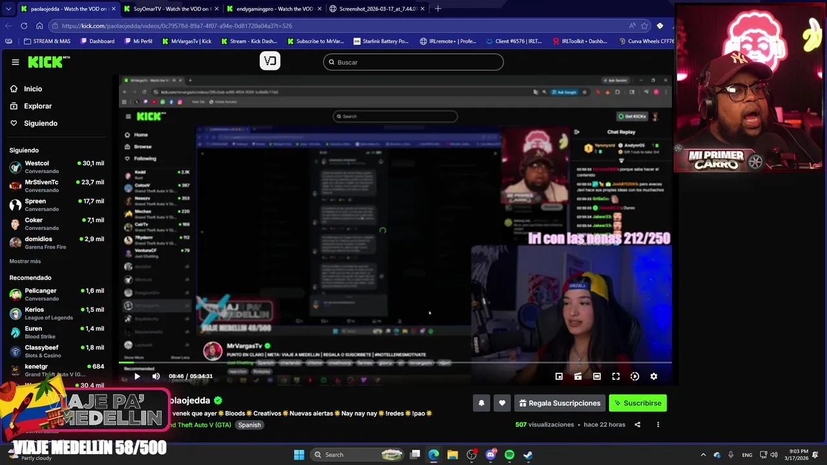Open Discord from the taskbar
The image size is (827, 465).
click(x=490, y=455)
